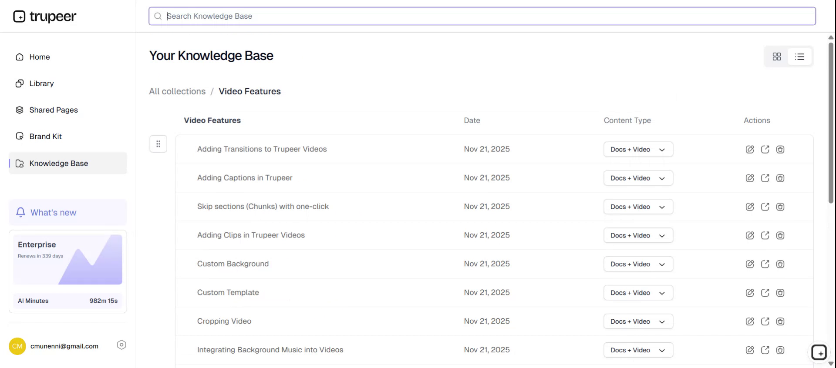Open content type dropdown for Custom Background
Screen dimensions: 836x368
pyautogui.click(x=638, y=264)
